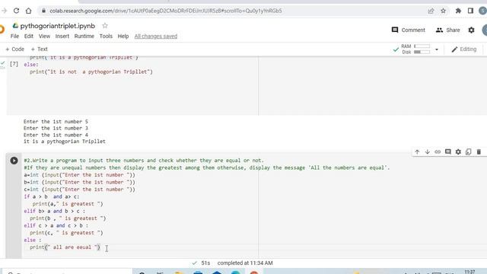Open the Help menu
487x274 pixels.
point(123,36)
